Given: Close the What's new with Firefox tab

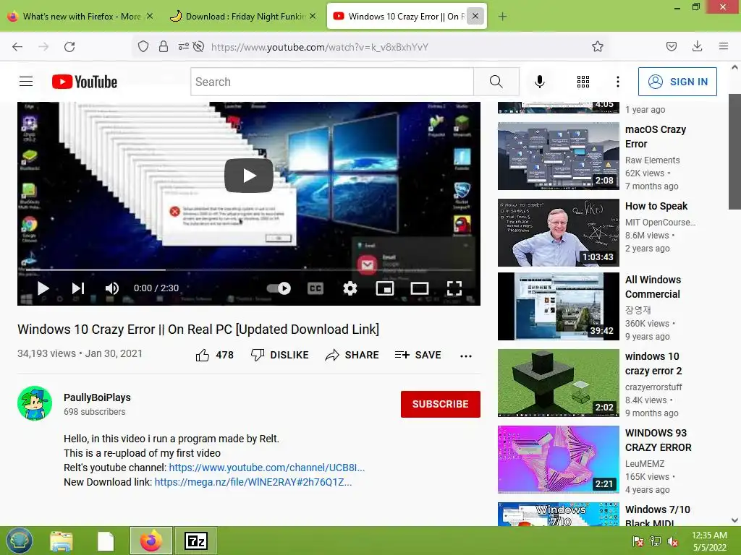Looking at the screenshot, I should 150,16.
